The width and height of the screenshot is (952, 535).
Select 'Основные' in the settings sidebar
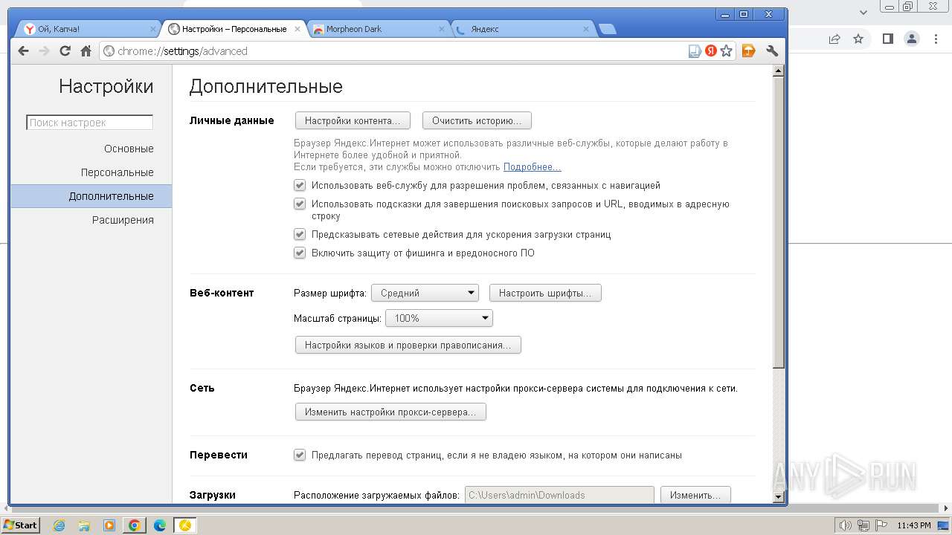(x=129, y=149)
